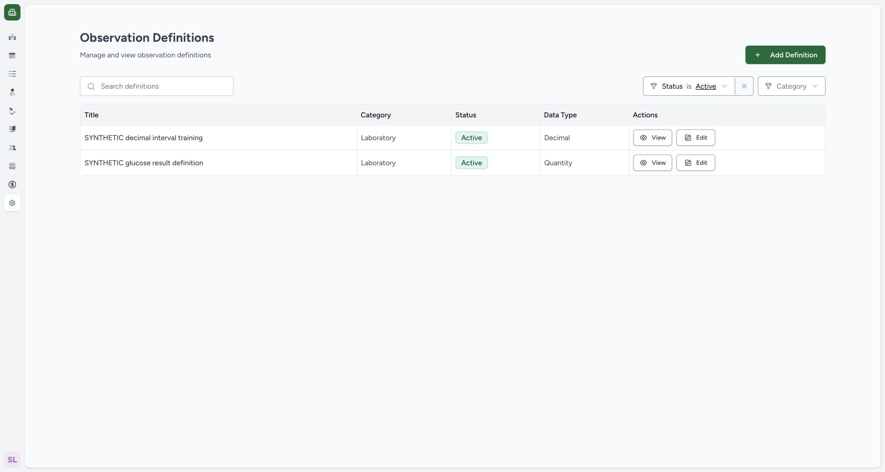Select the green gear settings icon
The height and width of the screenshot is (472, 885).
12,203
